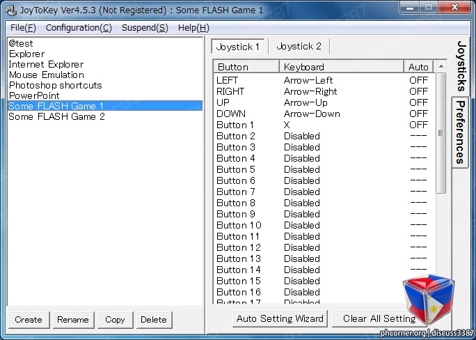Screen dimensions: 476x340
Task: Select the Button 16 row
Action: click(x=324, y=292)
